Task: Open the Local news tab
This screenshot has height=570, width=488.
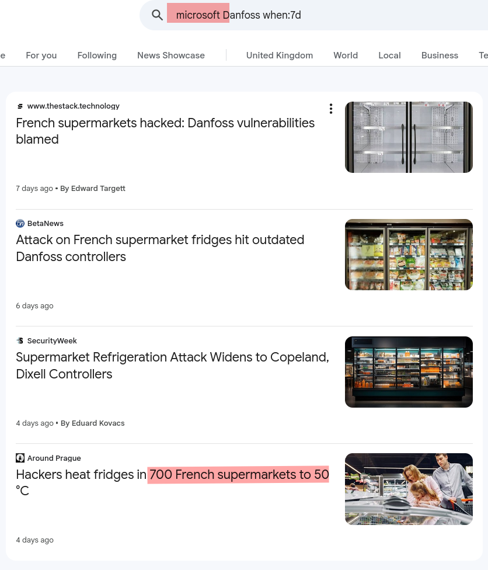Action: [x=389, y=55]
